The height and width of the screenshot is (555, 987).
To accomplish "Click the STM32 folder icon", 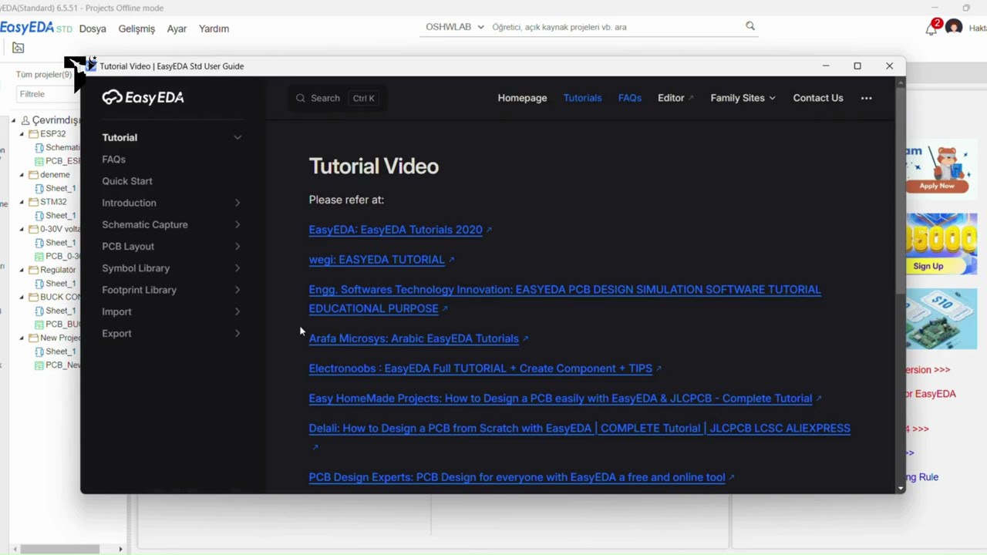I will click(33, 202).
